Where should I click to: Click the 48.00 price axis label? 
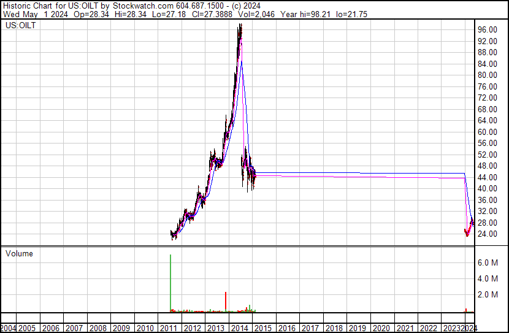coord(488,166)
